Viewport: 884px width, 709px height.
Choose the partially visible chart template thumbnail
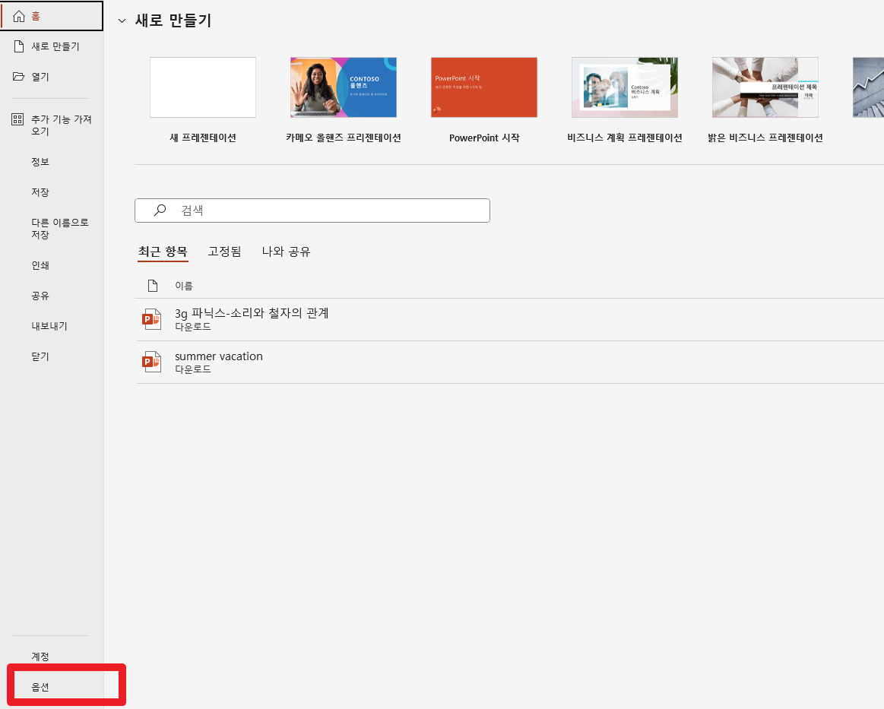868,87
